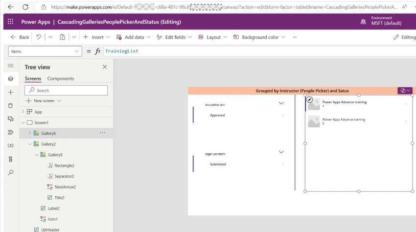Go Back using the command bar button
The width and height of the screenshot is (416, 232).
tap(20, 37)
